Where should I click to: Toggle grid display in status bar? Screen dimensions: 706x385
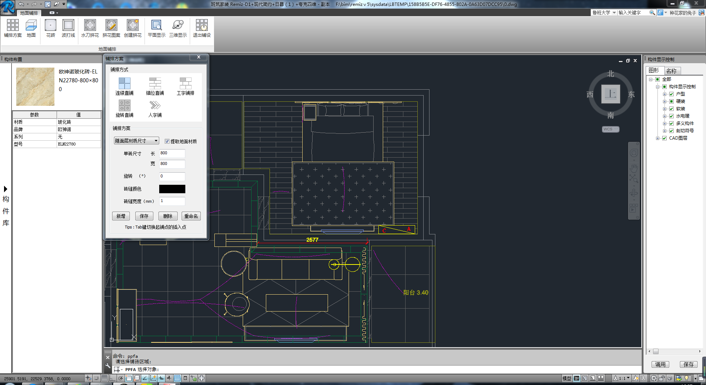104,378
